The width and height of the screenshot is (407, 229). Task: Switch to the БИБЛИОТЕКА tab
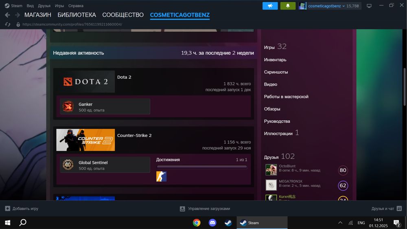pos(77,15)
